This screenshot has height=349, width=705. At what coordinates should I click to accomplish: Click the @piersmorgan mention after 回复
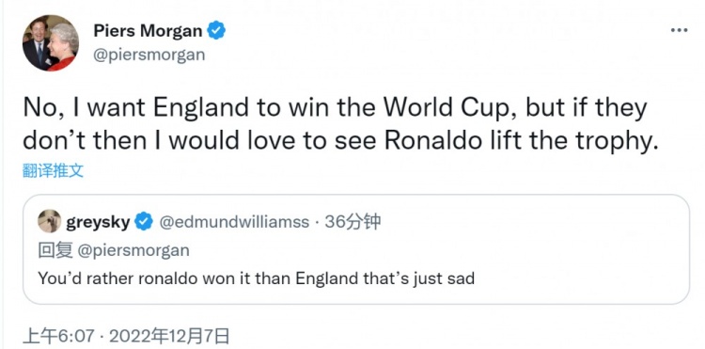[133, 250]
